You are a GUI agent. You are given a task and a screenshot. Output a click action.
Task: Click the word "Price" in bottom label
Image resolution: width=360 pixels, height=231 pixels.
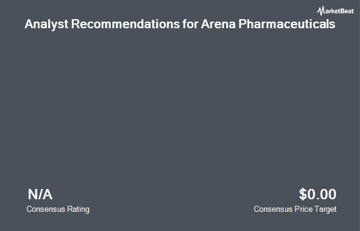click(x=304, y=209)
